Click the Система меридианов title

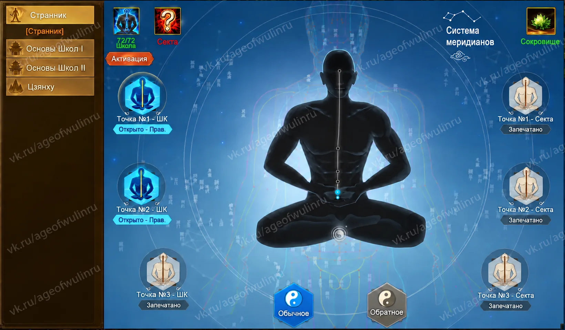tap(470, 36)
